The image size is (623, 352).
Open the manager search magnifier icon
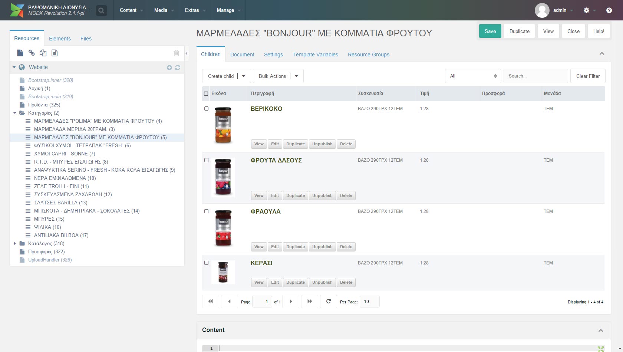pyautogui.click(x=101, y=10)
